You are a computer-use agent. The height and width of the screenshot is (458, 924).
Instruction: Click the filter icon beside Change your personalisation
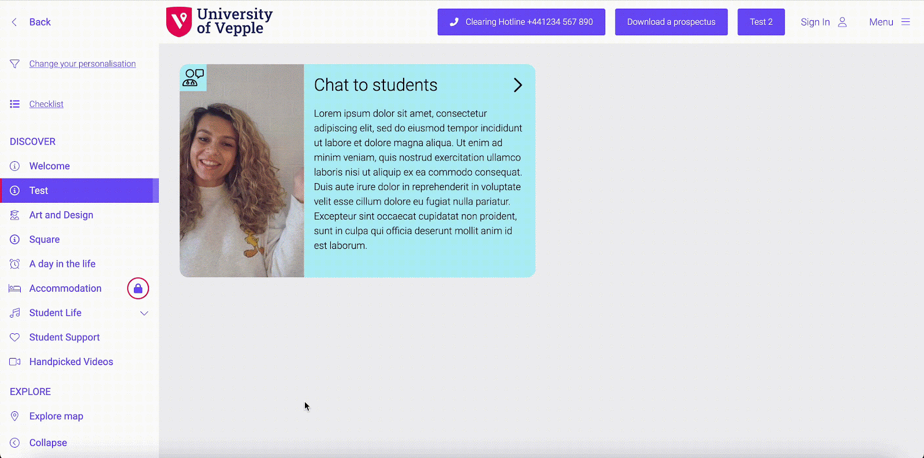pyautogui.click(x=15, y=64)
